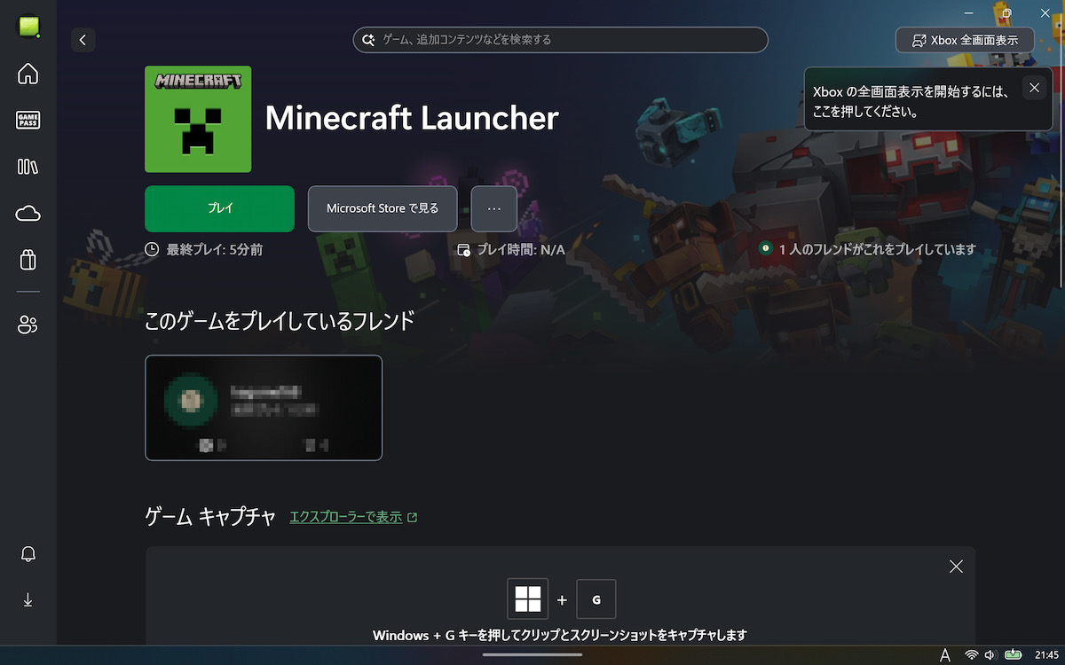
Task: Click the battery charging icon in tray
Action: (1013, 654)
